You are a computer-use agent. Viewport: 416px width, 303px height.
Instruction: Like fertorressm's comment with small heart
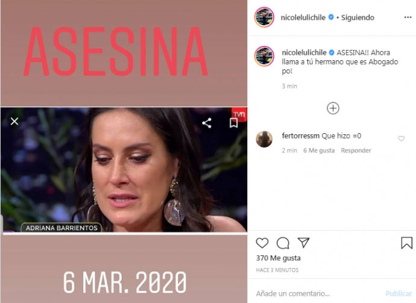[x=401, y=139]
